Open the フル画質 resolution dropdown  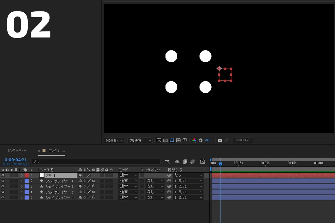[140, 140]
